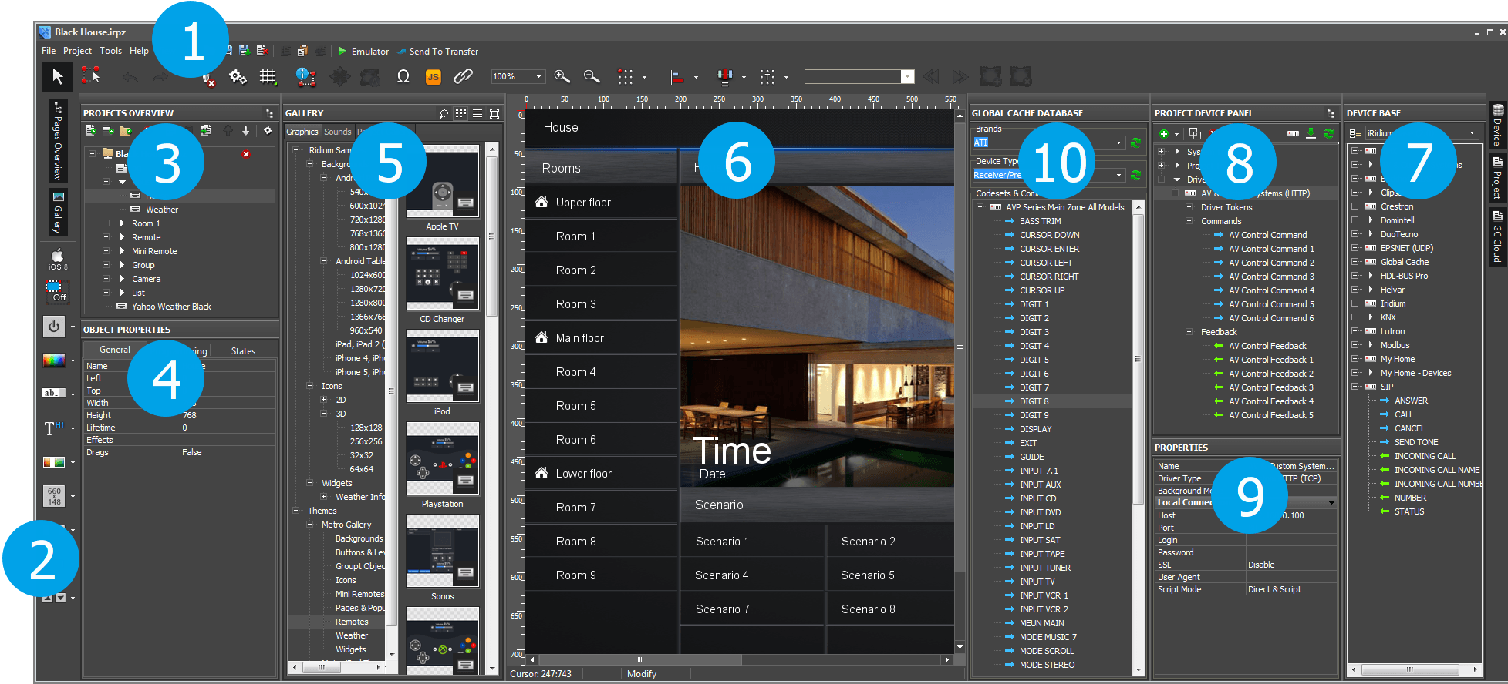Select the power button object tool
The width and height of the screenshot is (1508, 684).
[x=53, y=327]
